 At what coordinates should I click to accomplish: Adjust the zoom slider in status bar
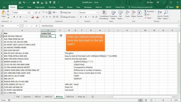(x=163, y=100)
